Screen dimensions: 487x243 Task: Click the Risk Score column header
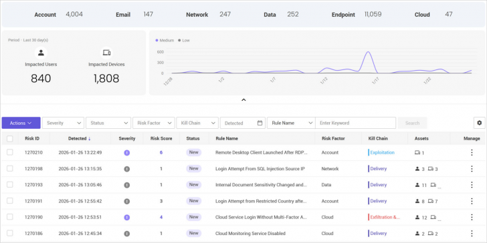[161, 139]
